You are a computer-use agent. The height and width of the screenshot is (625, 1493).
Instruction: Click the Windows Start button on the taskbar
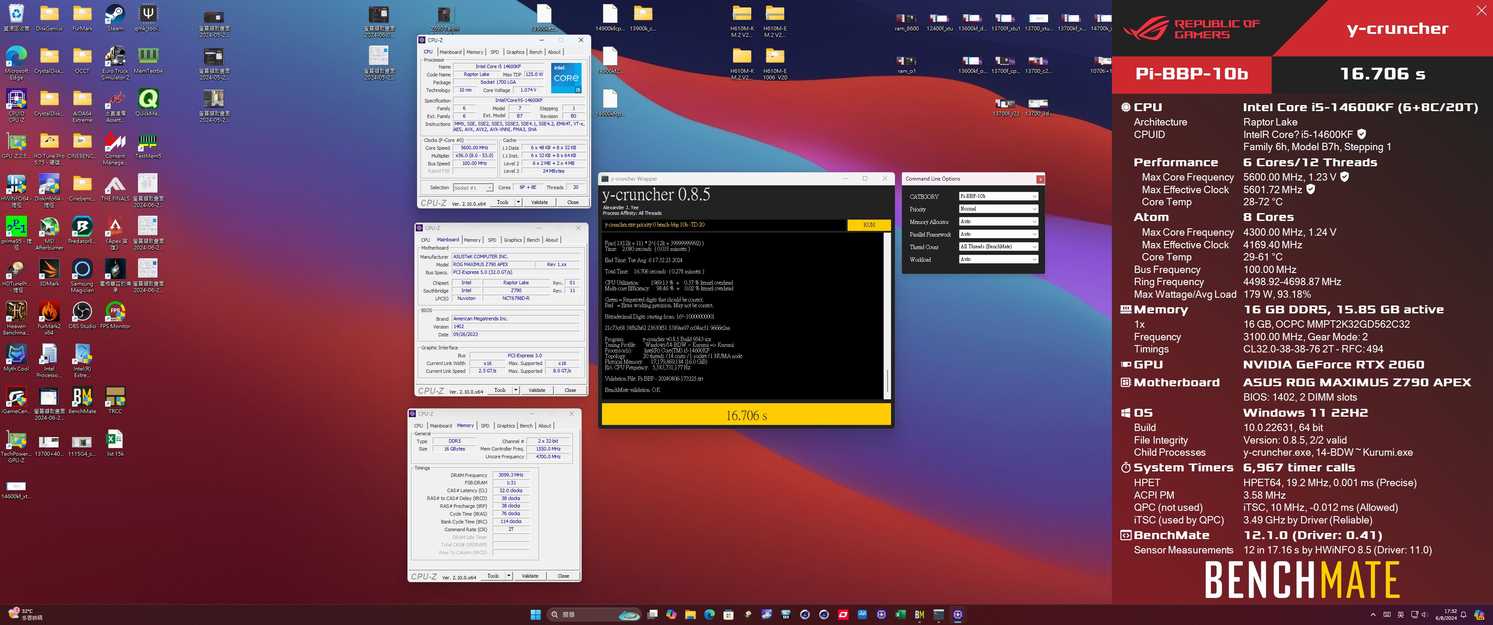click(x=535, y=615)
